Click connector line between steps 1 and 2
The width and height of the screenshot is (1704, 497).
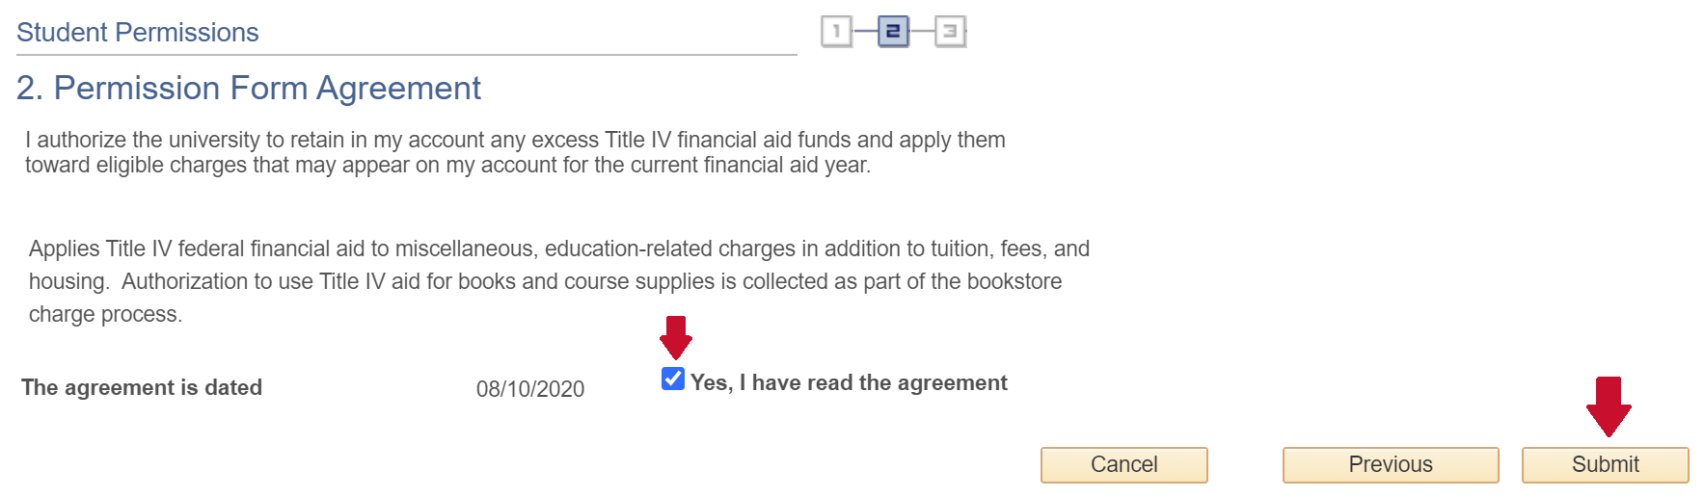coord(865,32)
